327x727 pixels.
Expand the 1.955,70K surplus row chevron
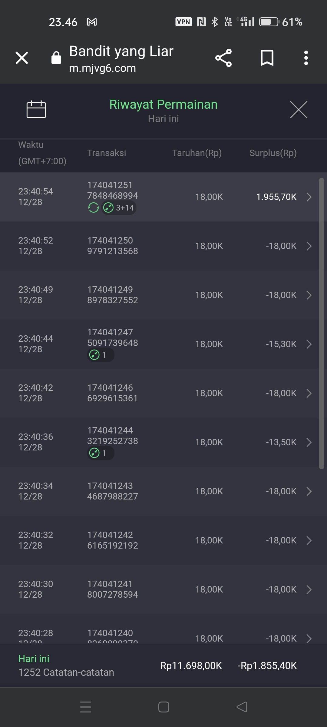[309, 197]
